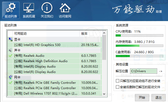This screenshot has width=168, height=102.
Task: Enable 只解压对应驱动但不进行安装 checkbox
Action: pos(117,81)
